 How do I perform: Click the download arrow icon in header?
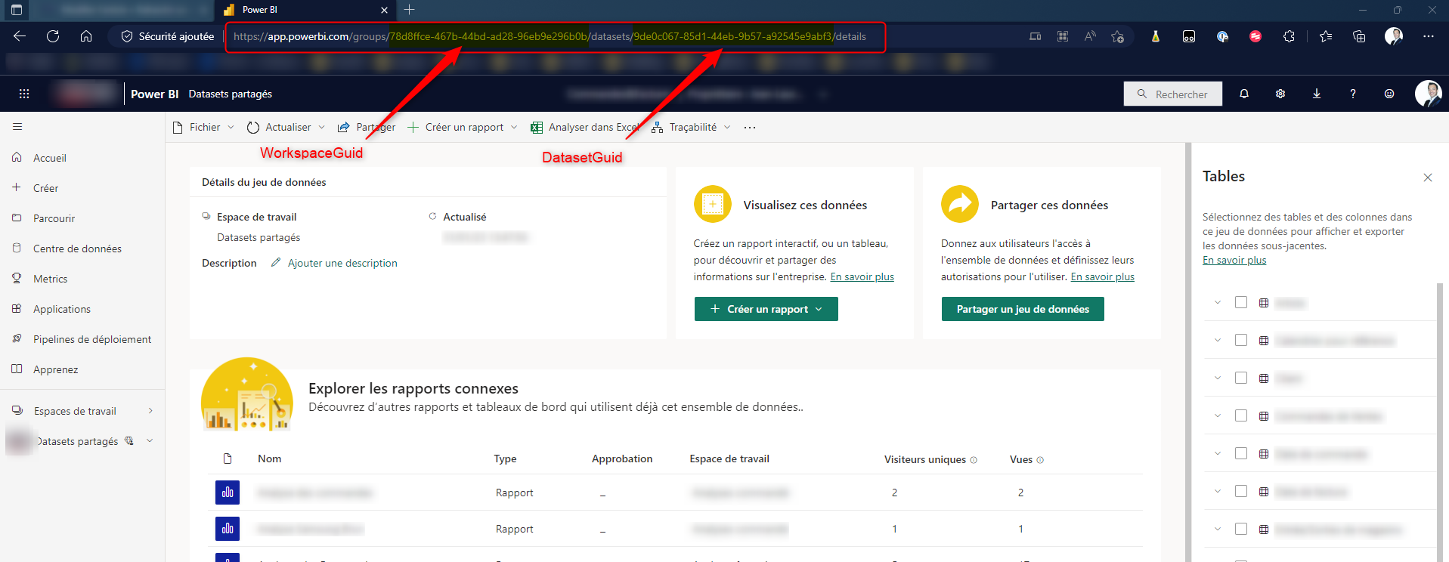[x=1317, y=94]
